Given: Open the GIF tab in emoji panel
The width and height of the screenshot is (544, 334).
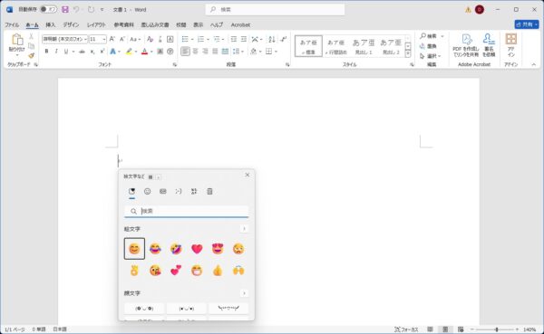Looking at the screenshot, I should click(x=162, y=191).
